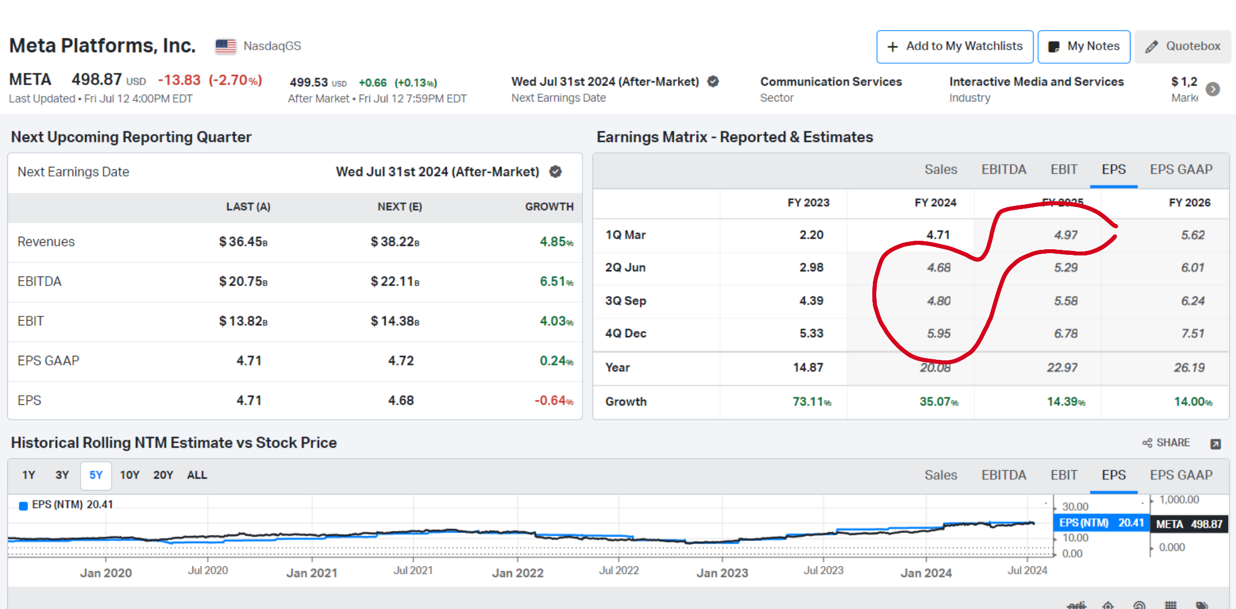
Task: Open My Notes
Action: click(x=1084, y=47)
